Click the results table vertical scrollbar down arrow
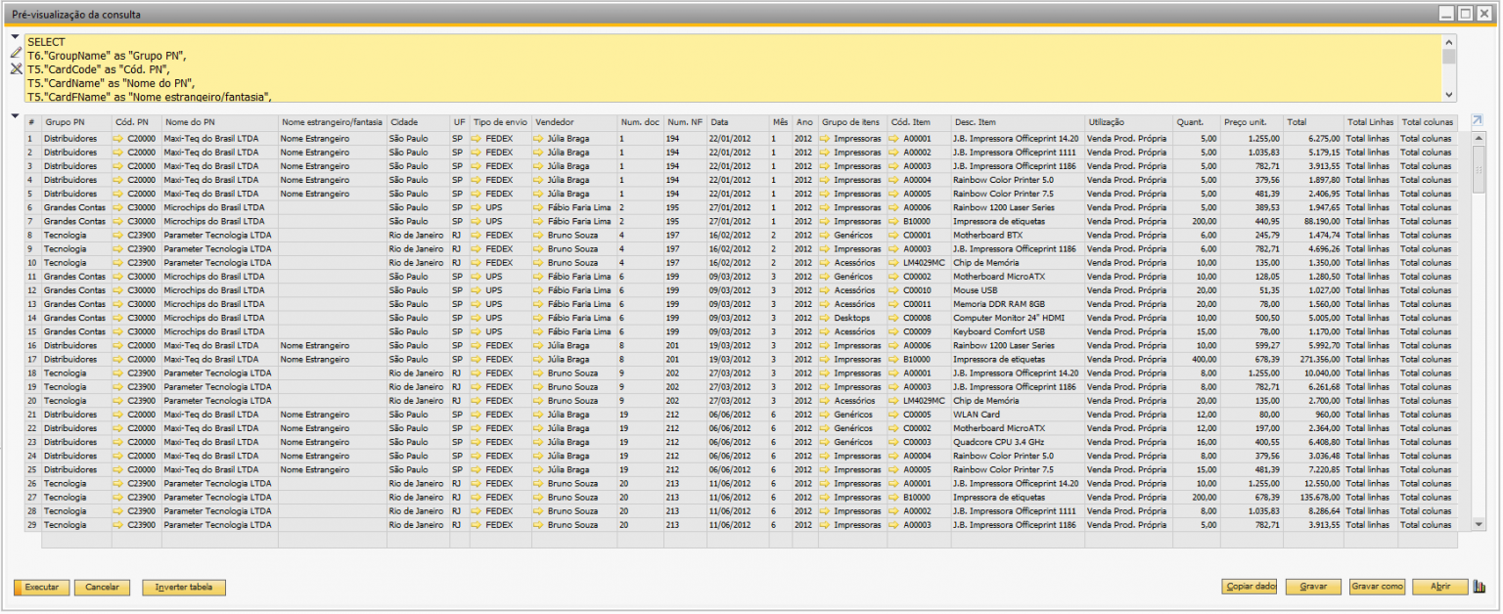 coord(1479,525)
